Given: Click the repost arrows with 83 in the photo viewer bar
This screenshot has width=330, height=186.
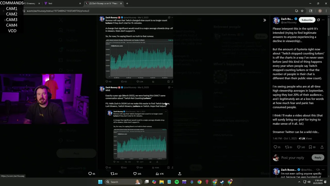Looking at the screenshot, I should pyautogui.click(x=114, y=174).
